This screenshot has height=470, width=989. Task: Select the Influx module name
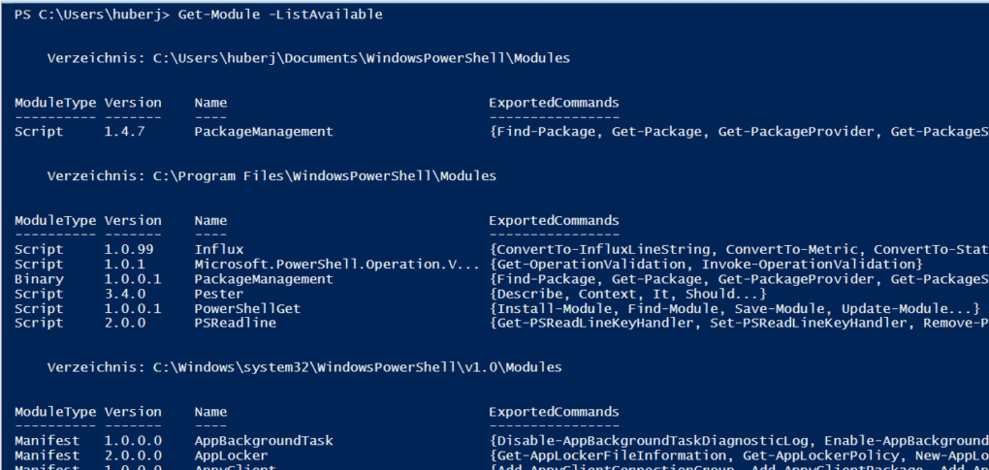(219, 249)
